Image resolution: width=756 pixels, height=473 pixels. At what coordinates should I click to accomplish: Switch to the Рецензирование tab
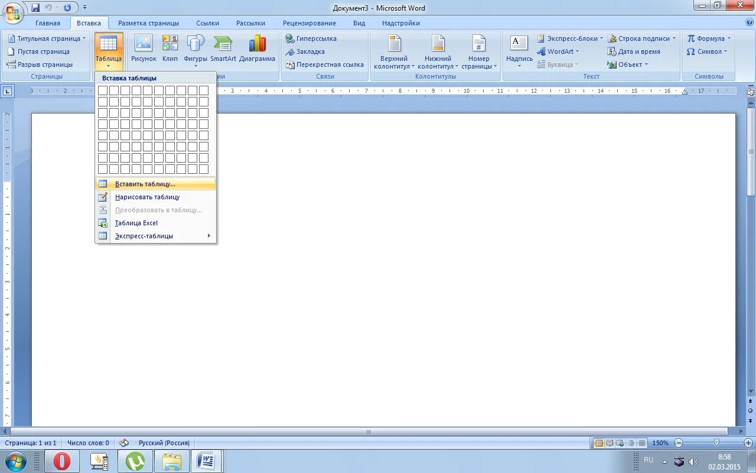pyautogui.click(x=309, y=23)
